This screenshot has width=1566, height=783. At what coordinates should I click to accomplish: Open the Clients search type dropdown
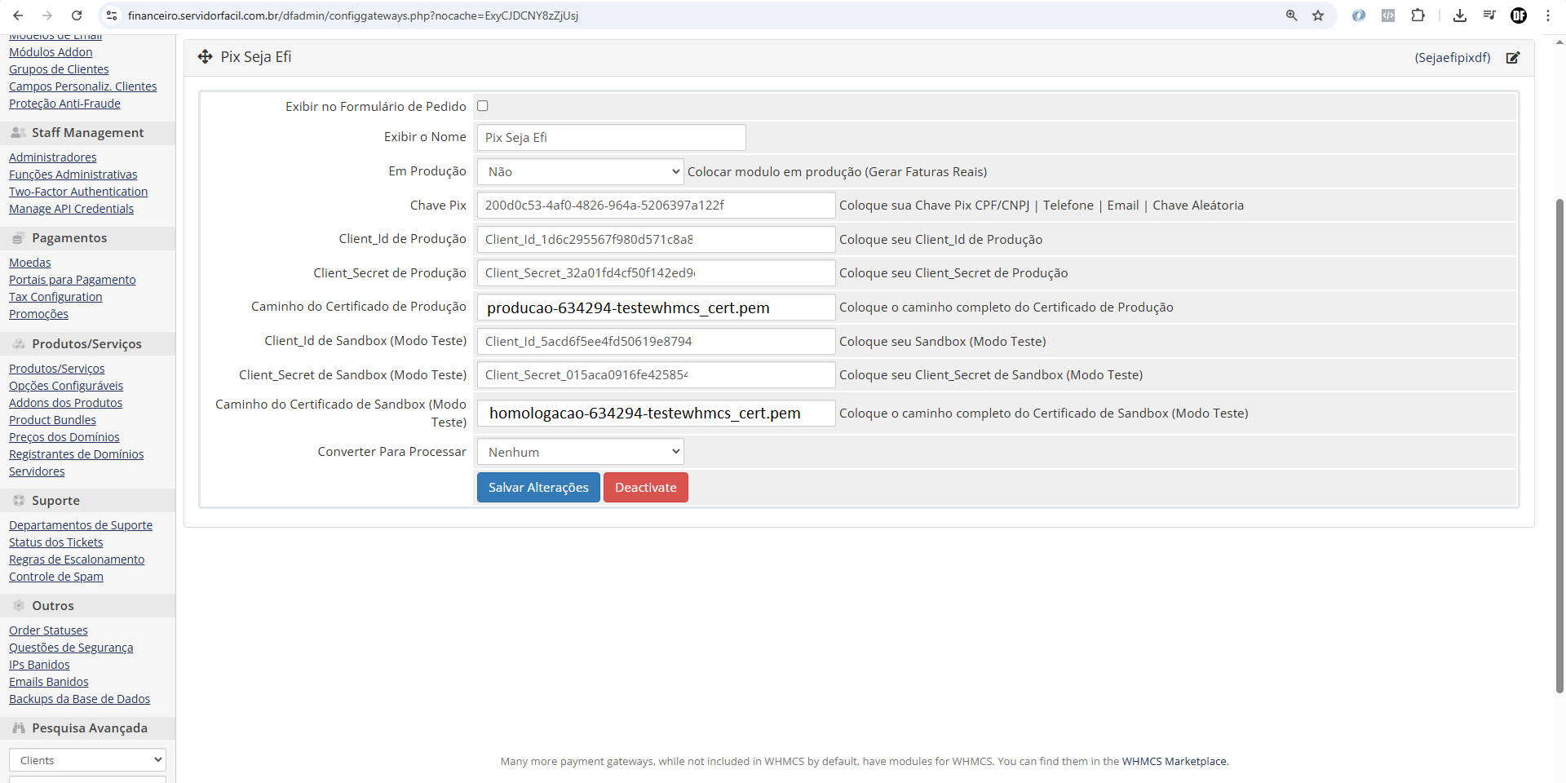(x=87, y=760)
